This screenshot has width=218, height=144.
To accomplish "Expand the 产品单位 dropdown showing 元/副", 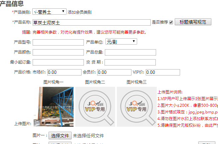I will tap(121, 42).
